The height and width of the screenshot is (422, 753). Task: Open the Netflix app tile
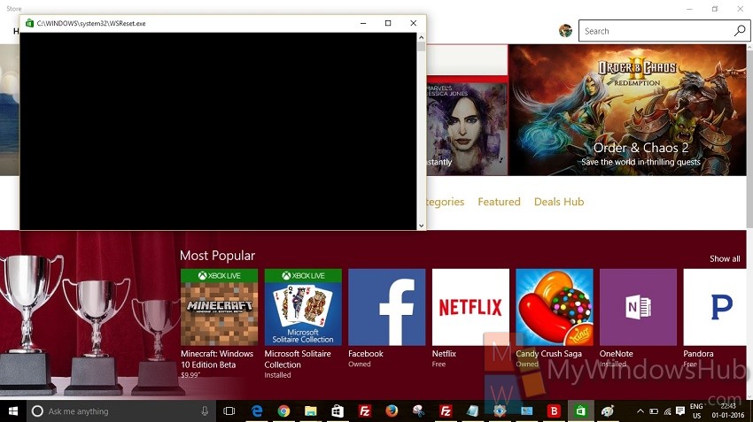470,307
